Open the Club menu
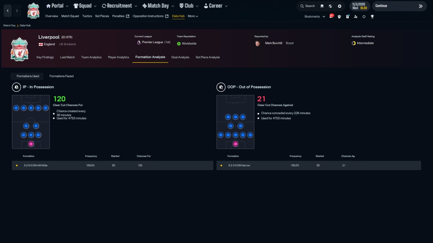433x243 pixels. 189,6
